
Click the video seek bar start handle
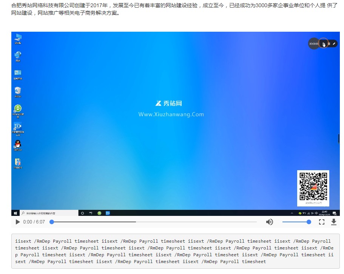tap(52, 222)
